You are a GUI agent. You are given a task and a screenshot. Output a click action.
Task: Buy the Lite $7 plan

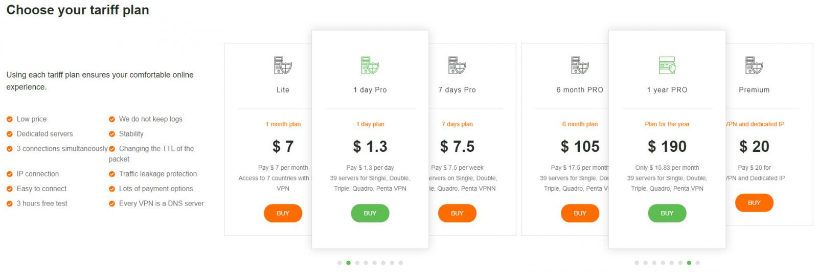pyautogui.click(x=283, y=213)
